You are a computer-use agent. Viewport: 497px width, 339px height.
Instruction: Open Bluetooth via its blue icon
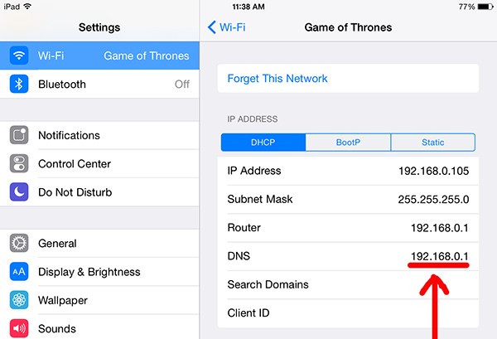[19, 84]
